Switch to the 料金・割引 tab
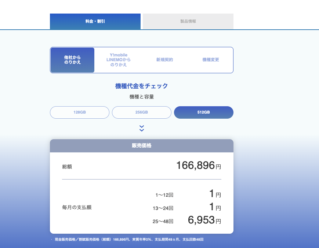Image resolution: width=319 pixels, height=248 pixels. (95, 21)
